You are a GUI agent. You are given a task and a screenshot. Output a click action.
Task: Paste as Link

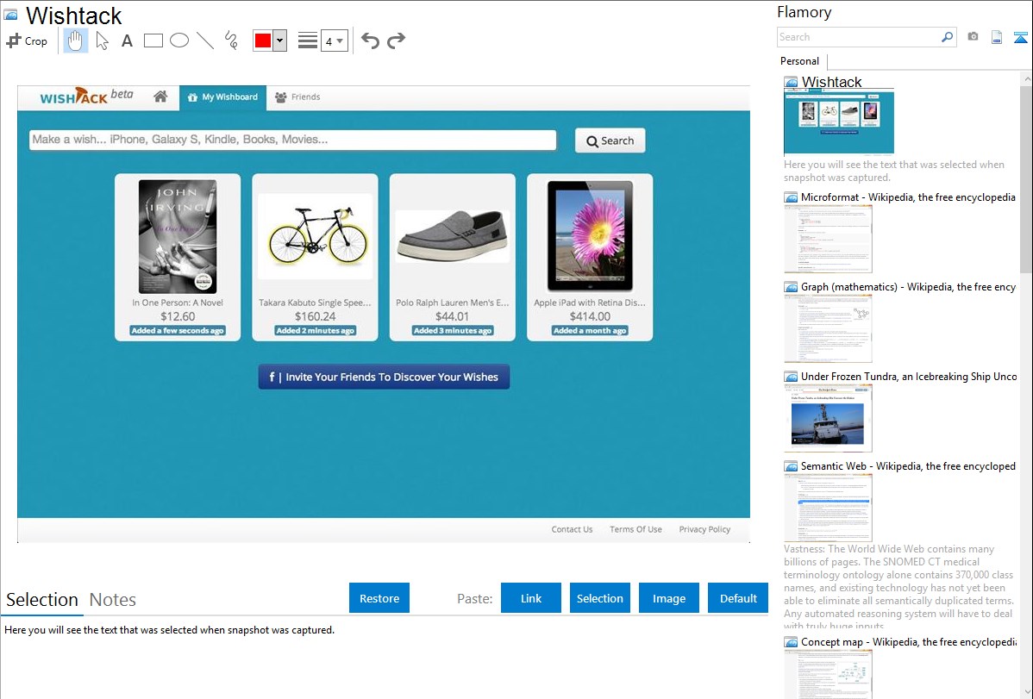pos(531,598)
